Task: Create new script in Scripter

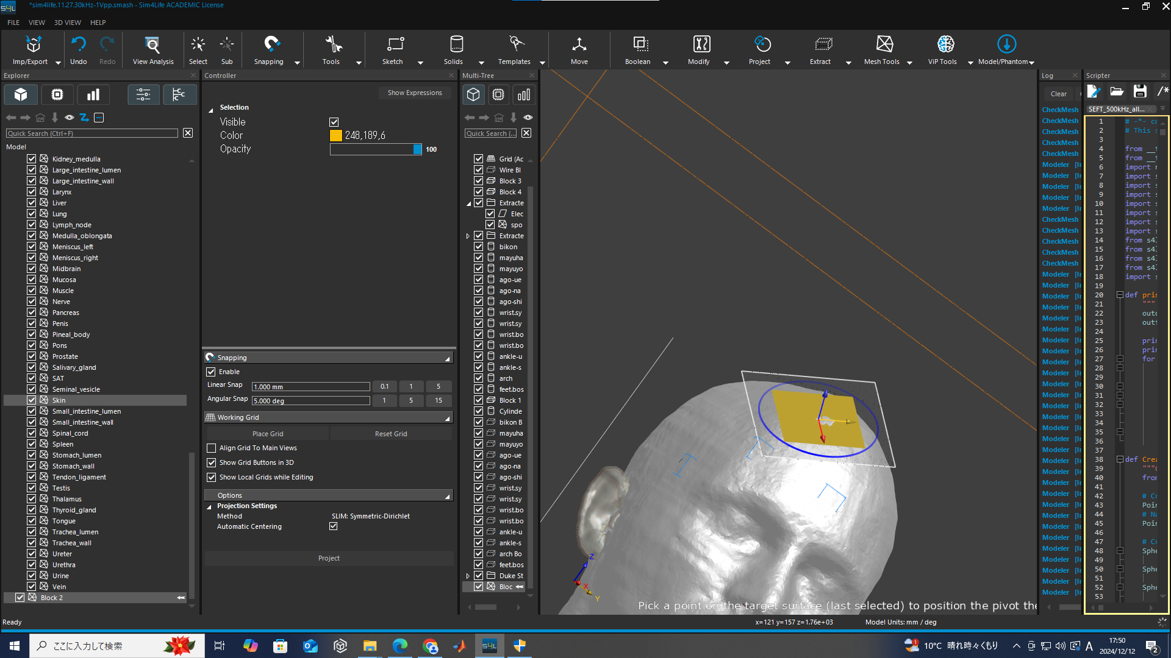Action: click(x=1093, y=91)
